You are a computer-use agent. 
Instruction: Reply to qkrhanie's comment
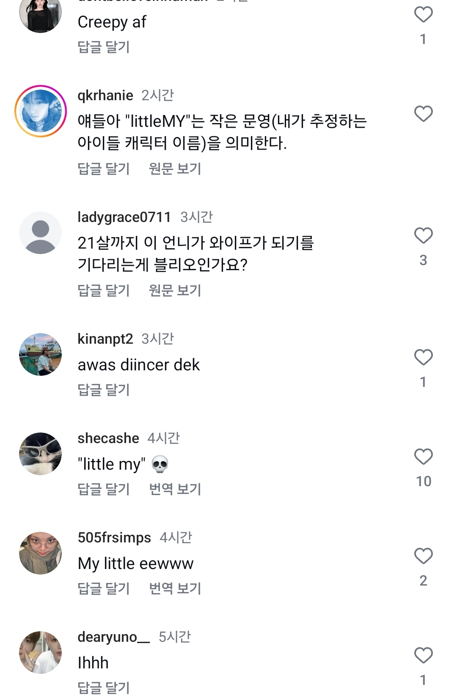104,169
